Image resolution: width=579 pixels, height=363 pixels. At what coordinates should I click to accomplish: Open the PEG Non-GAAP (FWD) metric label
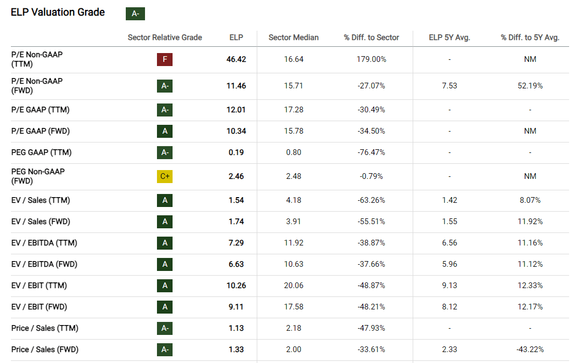point(38,176)
